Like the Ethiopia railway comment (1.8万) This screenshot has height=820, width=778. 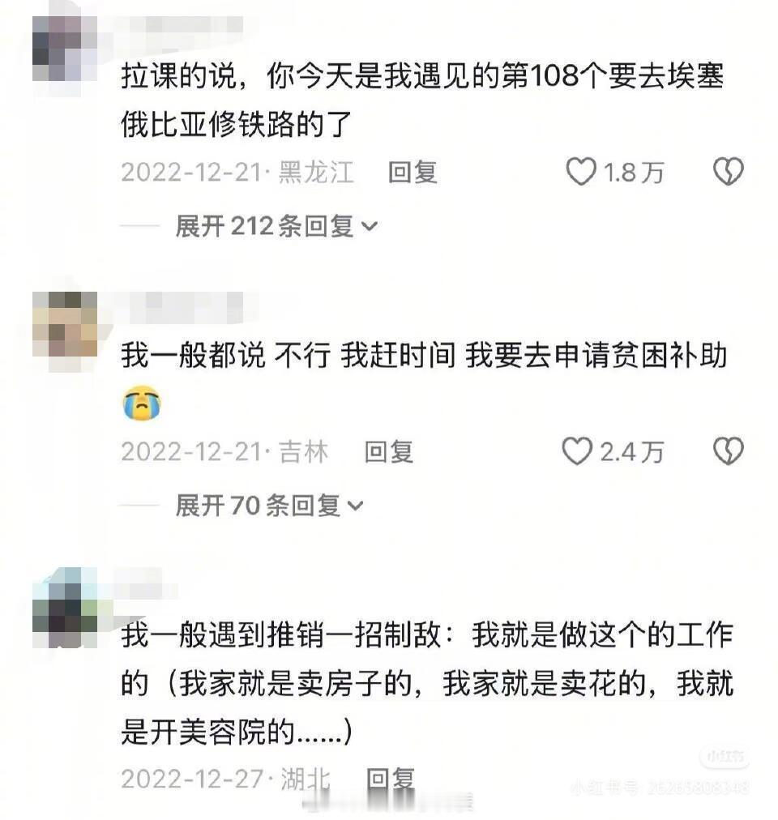581,172
